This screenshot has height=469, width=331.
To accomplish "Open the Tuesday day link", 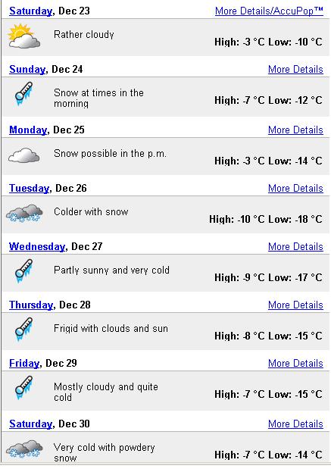I will click(x=30, y=189).
